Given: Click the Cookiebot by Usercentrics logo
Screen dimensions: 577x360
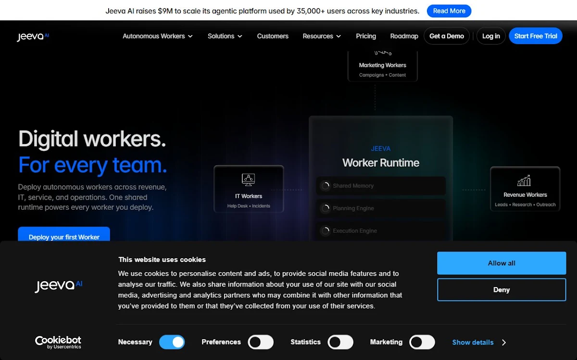Looking at the screenshot, I should tap(58, 342).
